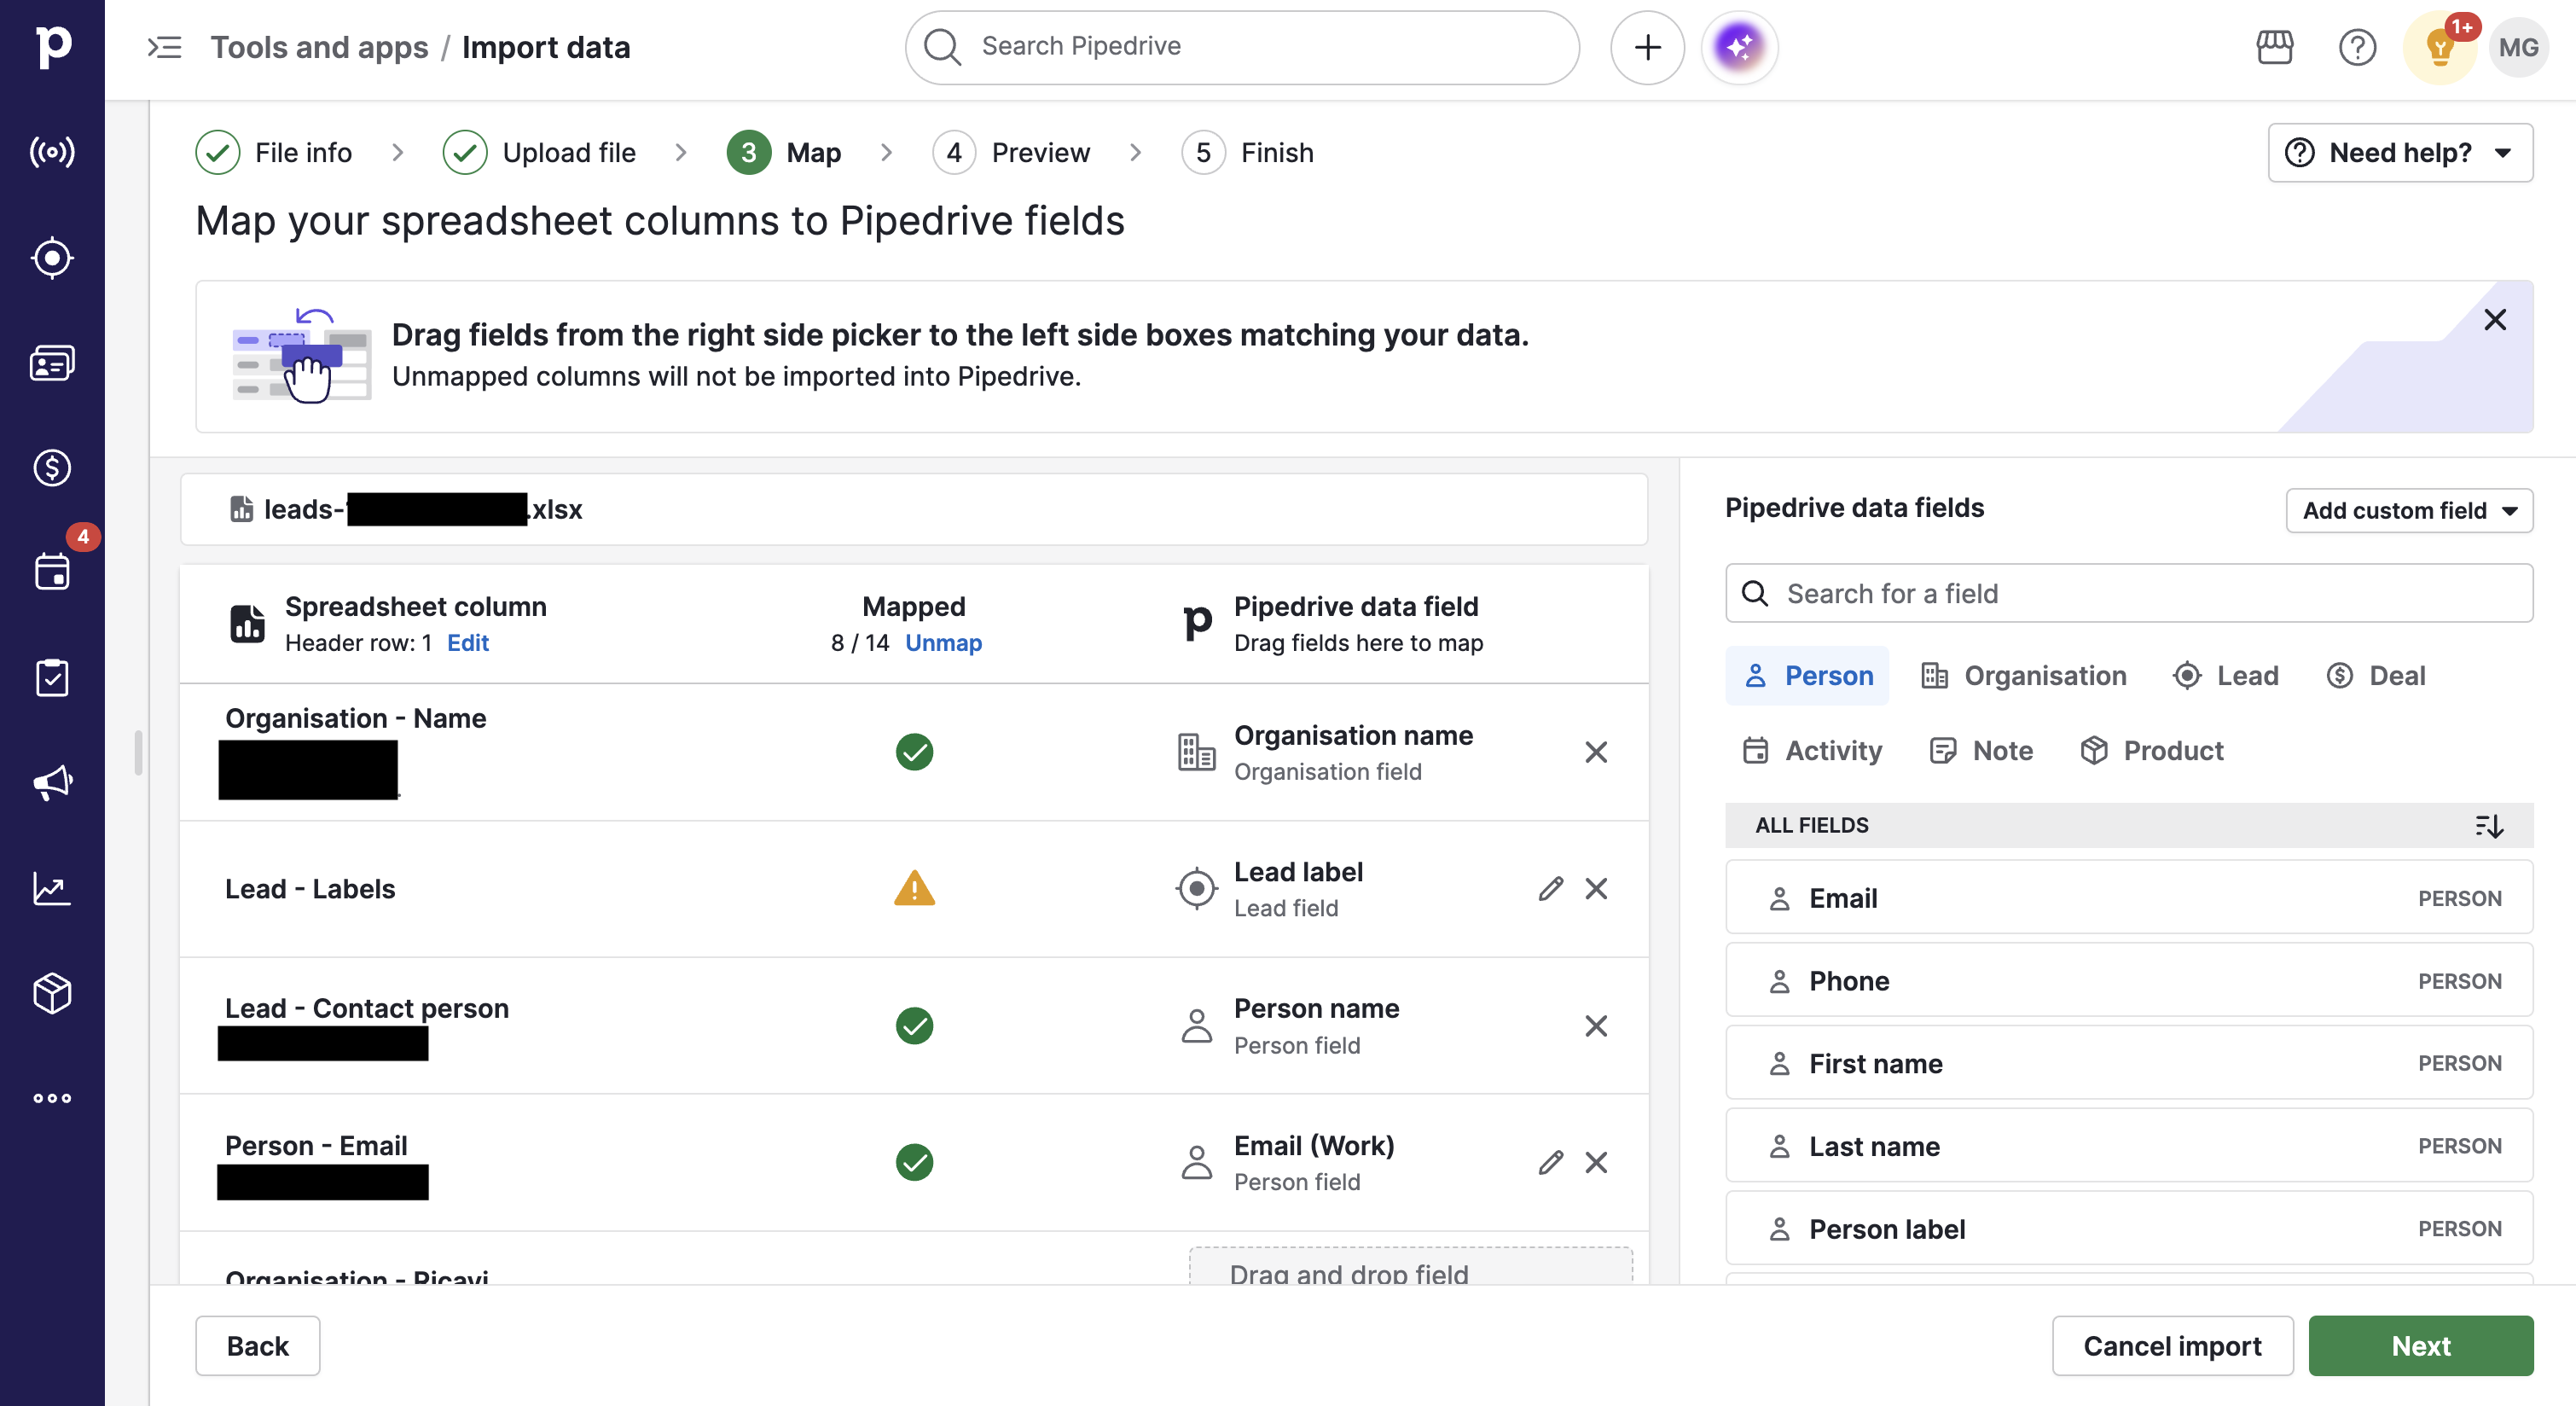Select the Note fields tab
2576x1406 pixels.
coord(1981,751)
